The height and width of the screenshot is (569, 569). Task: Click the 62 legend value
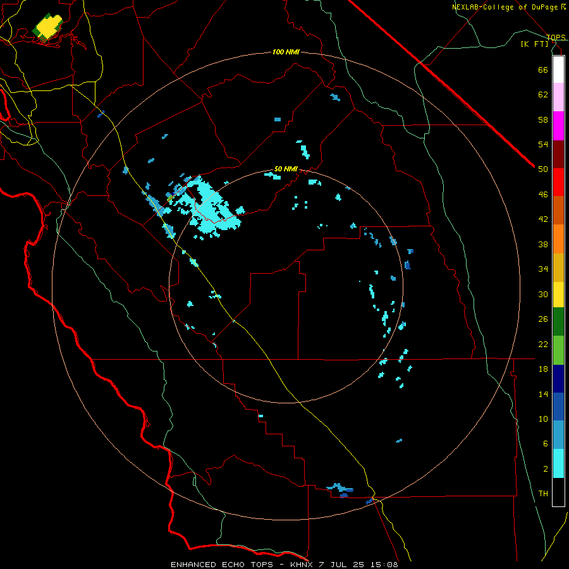tap(543, 95)
